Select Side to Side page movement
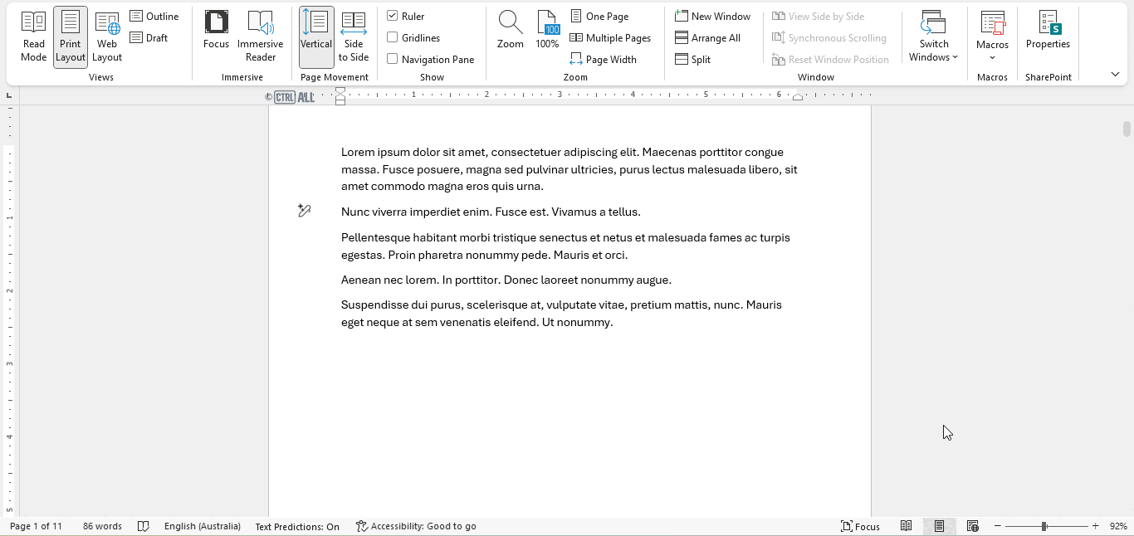1134x536 pixels. click(x=353, y=37)
